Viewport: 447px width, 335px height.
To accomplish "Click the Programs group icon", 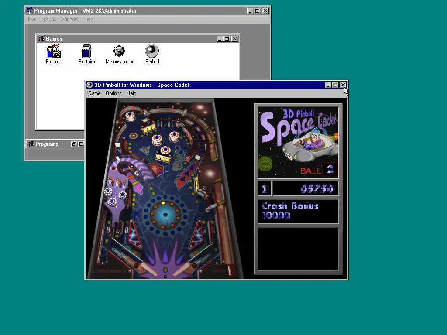I will coord(31,144).
